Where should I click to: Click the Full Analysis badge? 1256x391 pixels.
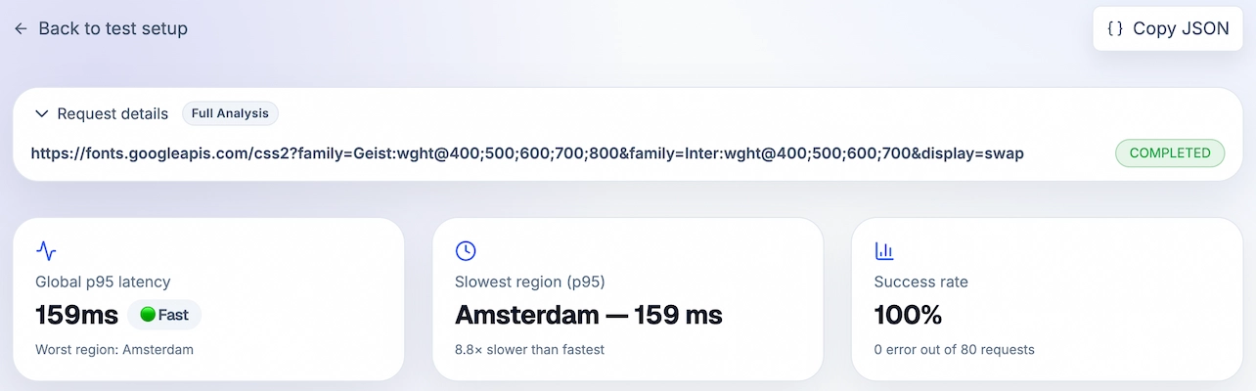[230, 113]
